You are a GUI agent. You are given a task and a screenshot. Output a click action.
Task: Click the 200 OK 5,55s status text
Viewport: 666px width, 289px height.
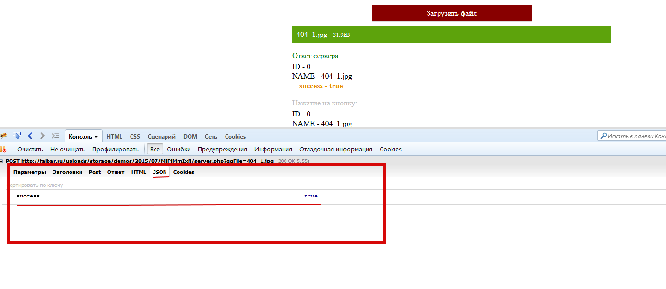pos(294,162)
